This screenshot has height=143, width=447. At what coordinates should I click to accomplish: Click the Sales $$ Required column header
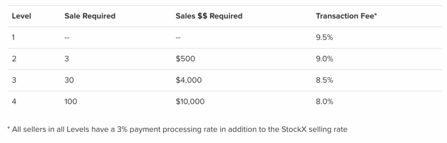coord(209,16)
